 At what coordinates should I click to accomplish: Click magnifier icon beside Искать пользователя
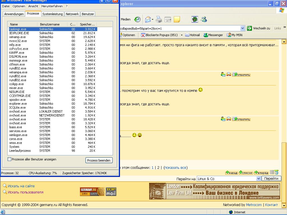tap(5, 192)
